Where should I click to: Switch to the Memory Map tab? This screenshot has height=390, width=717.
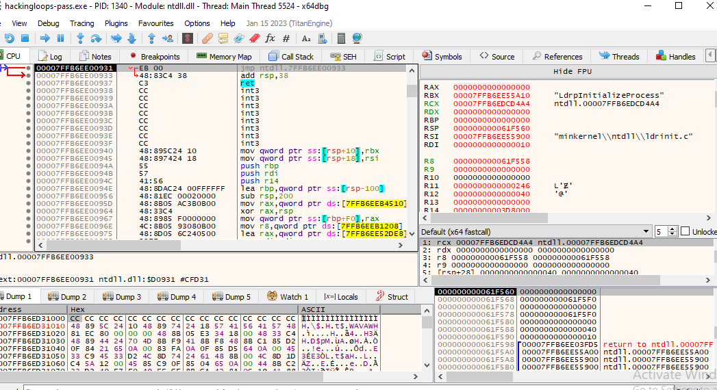click(x=224, y=57)
